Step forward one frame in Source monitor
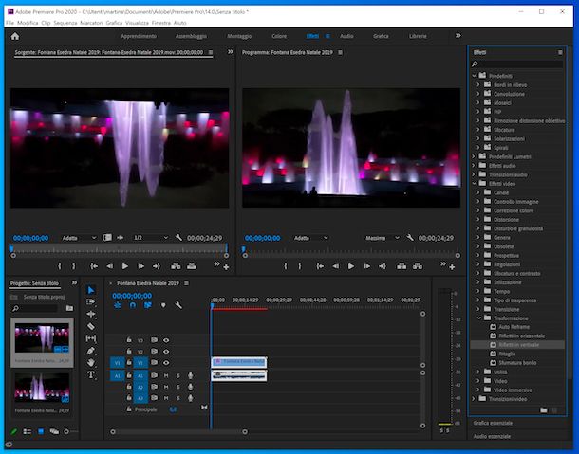 tap(140, 266)
